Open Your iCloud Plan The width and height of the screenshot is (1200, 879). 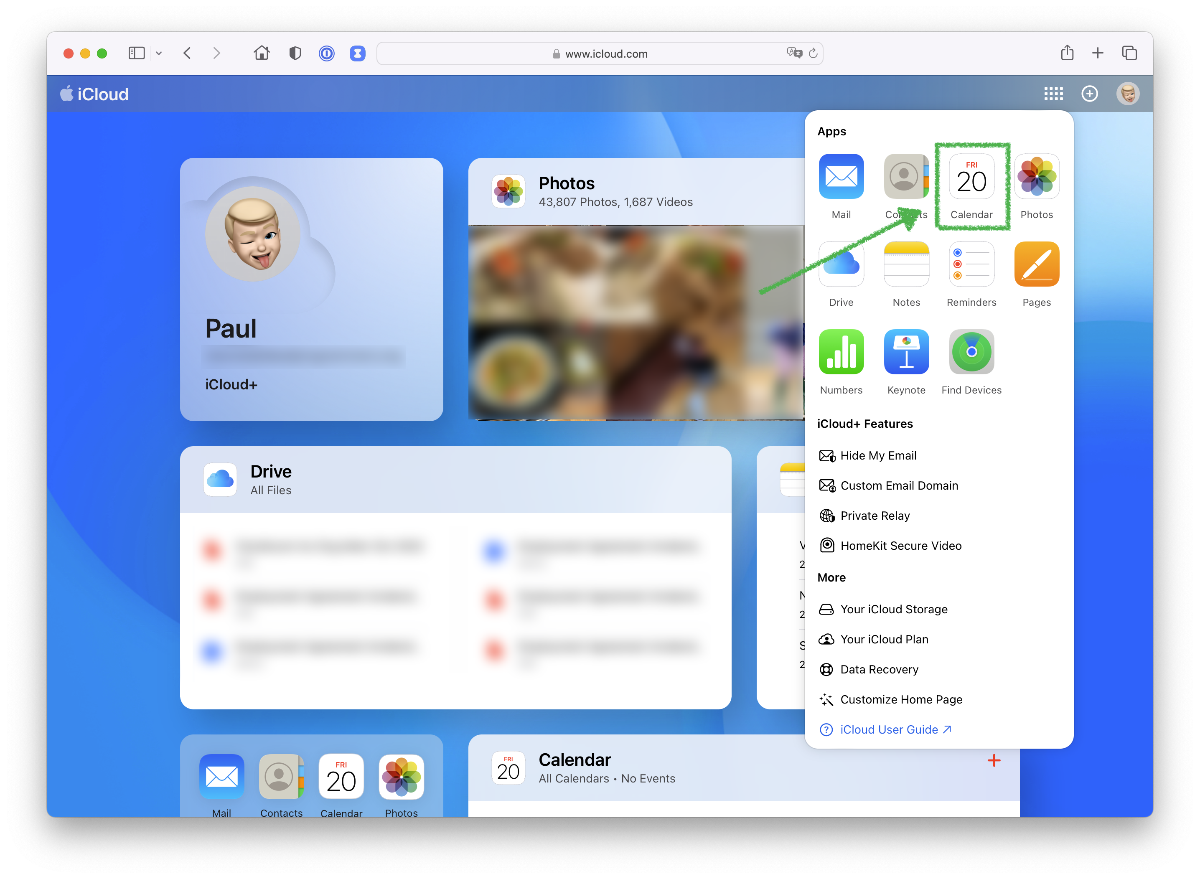(x=873, y=639)
